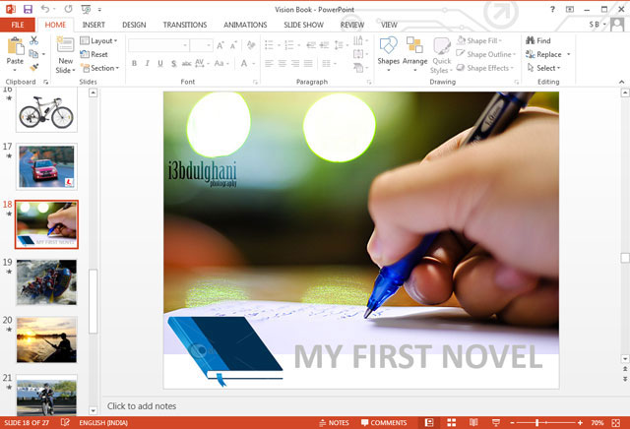The image size is (630, 429).
Task: Start slideshow from quick access toolbar icon
Action: point(86,9)
